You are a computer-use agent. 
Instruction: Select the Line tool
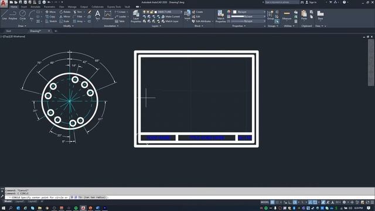[4, 15]
